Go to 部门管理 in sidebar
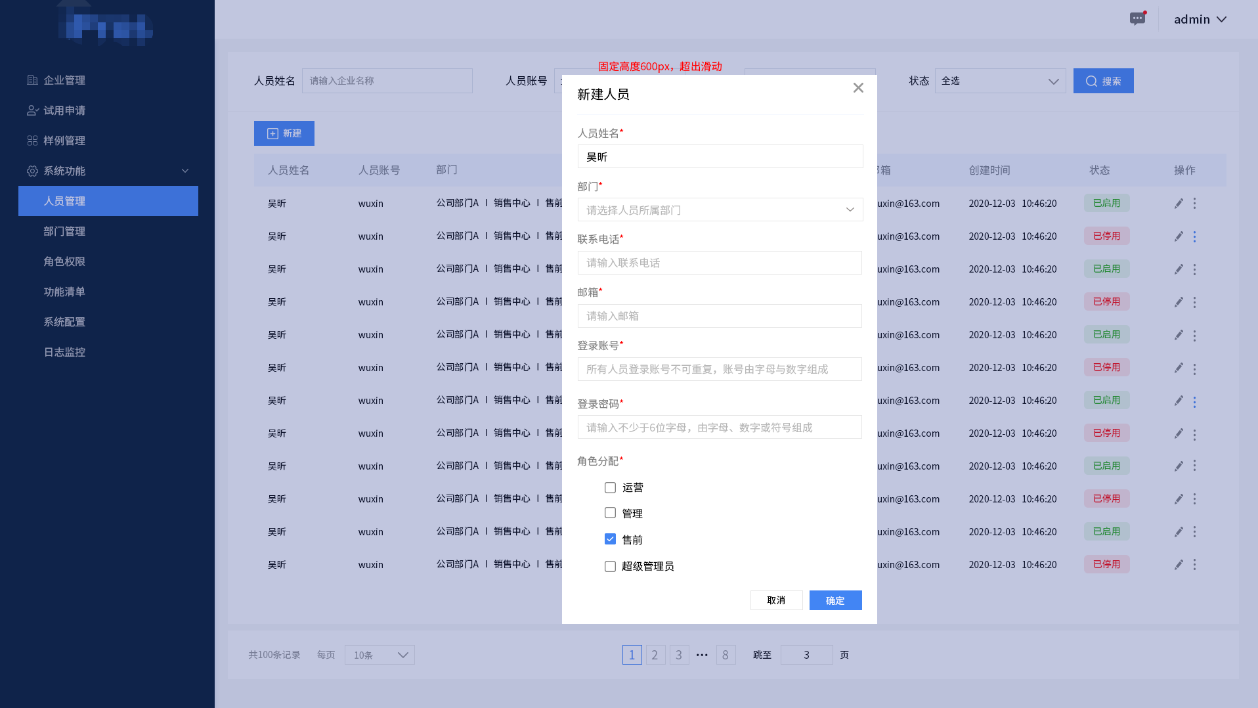The width and height of the screenshot is (1258, 708). pos(64,231)
